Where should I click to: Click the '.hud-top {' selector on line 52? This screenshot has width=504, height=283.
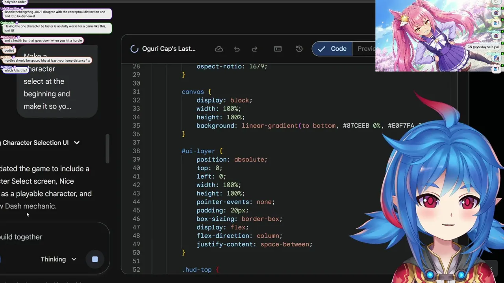tap(200, 270)
